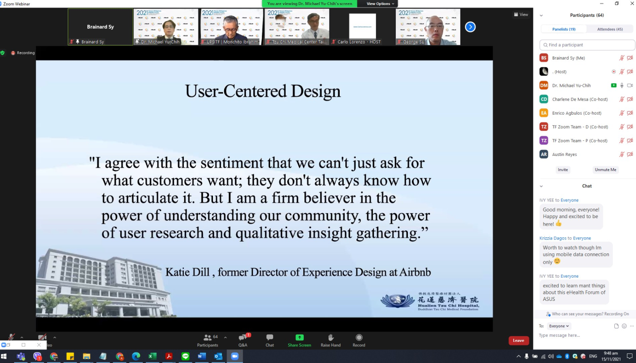636x363 pixels.
Task: Open the Q&A panel
Action: click(x=243, y=339)
